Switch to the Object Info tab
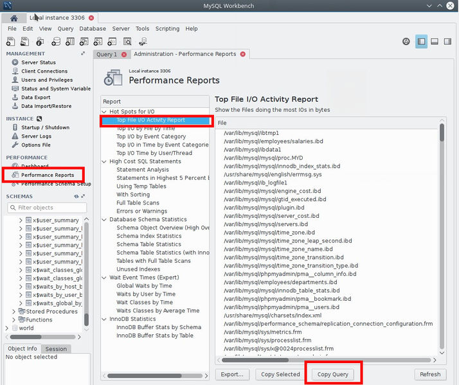 point(22,349)
